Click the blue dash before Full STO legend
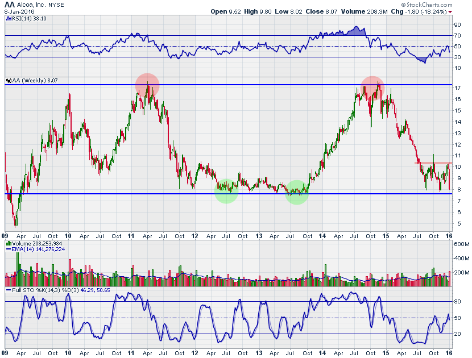472x358 pixels. 9,290
